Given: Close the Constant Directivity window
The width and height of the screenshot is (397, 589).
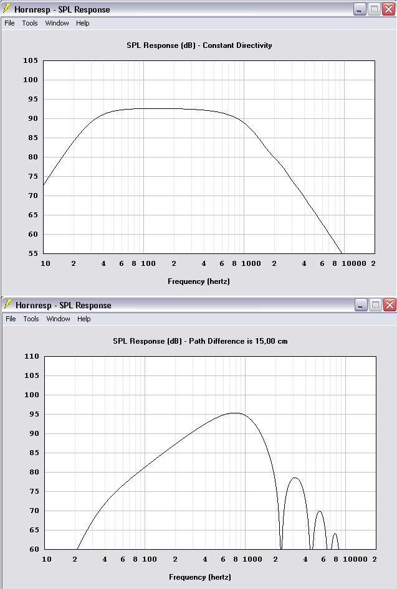Looking at the screenshot, I should pos(388,9).
